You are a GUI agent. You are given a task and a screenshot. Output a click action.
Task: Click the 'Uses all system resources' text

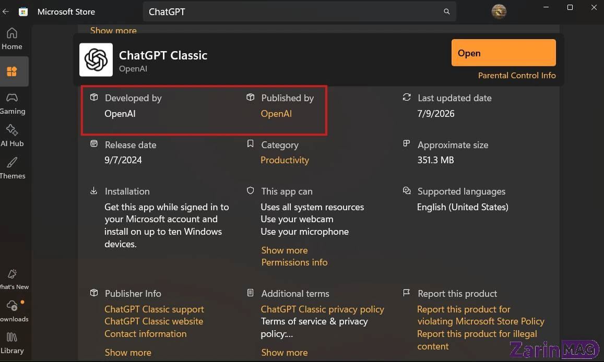point(312,207)
